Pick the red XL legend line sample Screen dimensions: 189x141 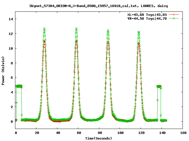(174, 15)
